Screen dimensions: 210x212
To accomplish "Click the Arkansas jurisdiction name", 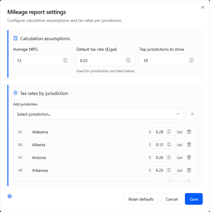I will [40, 170].
